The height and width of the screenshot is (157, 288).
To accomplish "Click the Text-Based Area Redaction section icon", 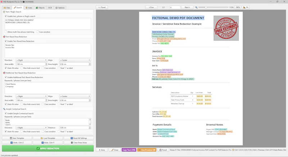I will tap(4, 37).
